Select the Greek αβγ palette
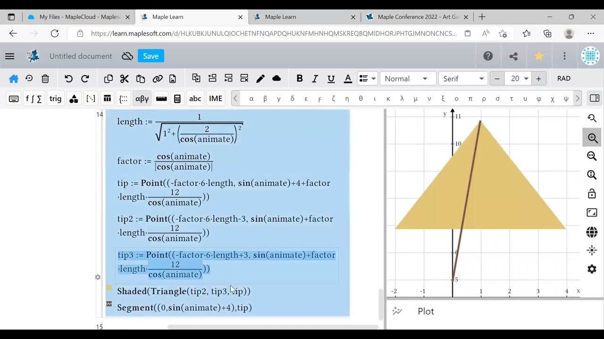This screenshot has height=339, width=604. (x=142, y=99)
